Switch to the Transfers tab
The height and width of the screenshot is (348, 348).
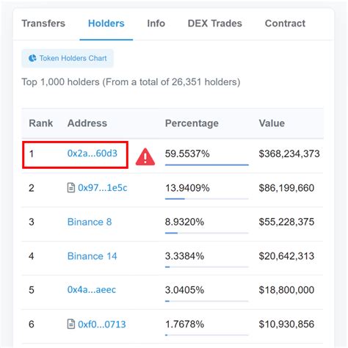[x=43, y=23]
